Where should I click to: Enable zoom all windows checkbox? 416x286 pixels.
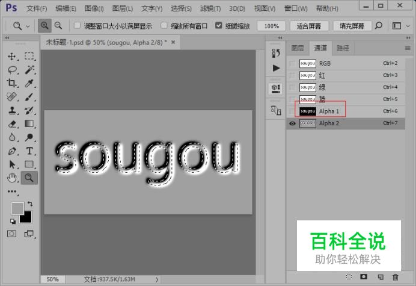click(x=164, y=25)
